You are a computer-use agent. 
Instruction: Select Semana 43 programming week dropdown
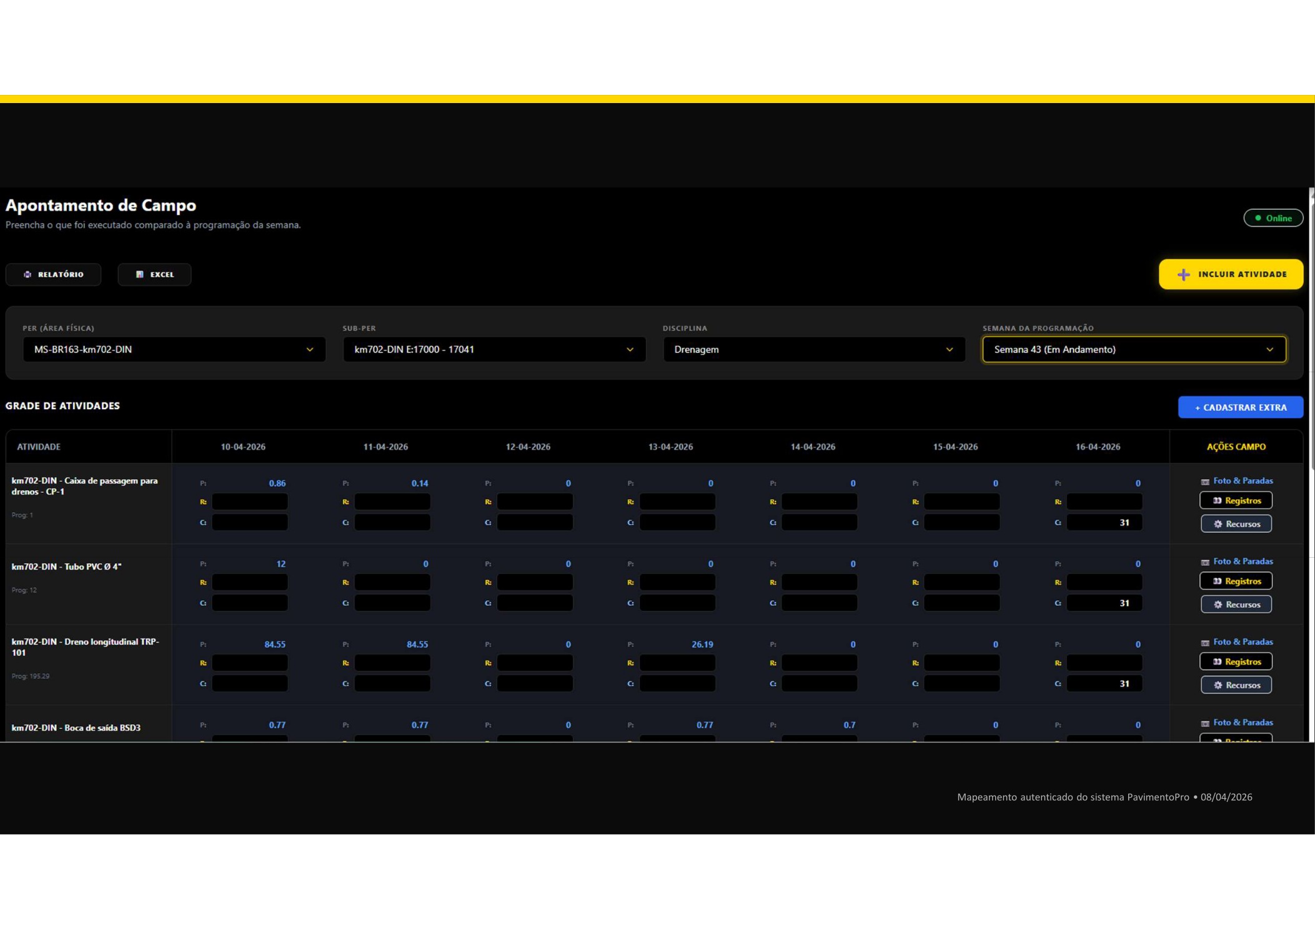point(1134,349)
